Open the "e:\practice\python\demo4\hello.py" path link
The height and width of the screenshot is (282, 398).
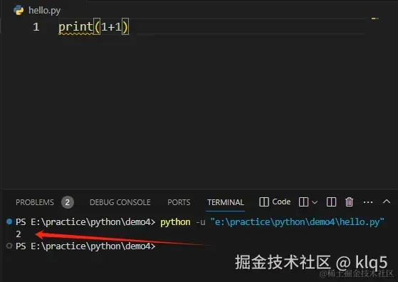297,222
